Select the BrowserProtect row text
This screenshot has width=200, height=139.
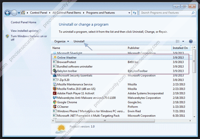point(67,62)
